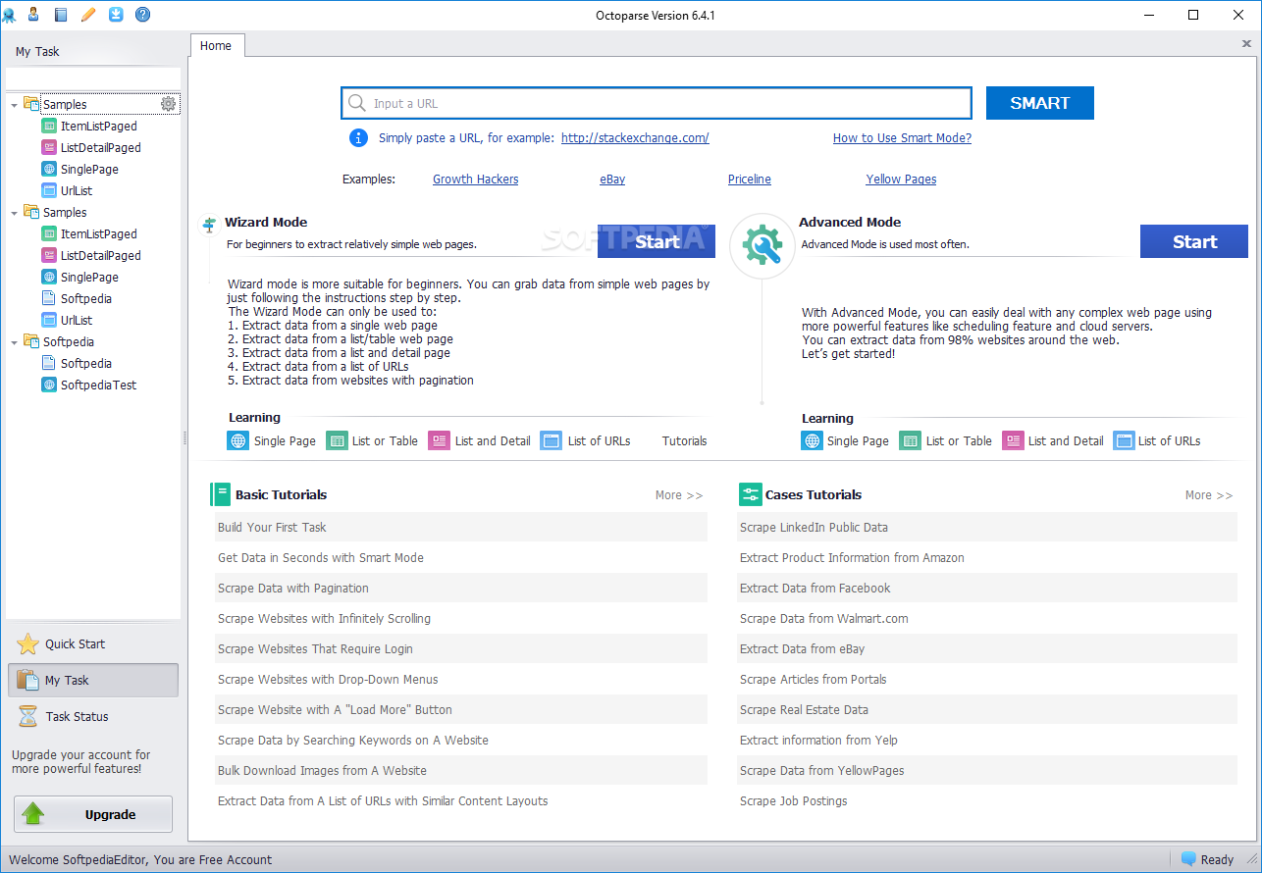Click List of URLs icon under Advanced Learning
Image resolution: width=1262 pixels, height=873 pixels.
(x=1124, y=440)
